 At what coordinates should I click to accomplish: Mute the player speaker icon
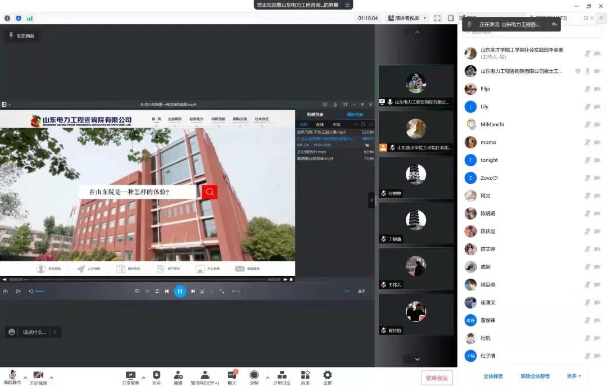30,291
